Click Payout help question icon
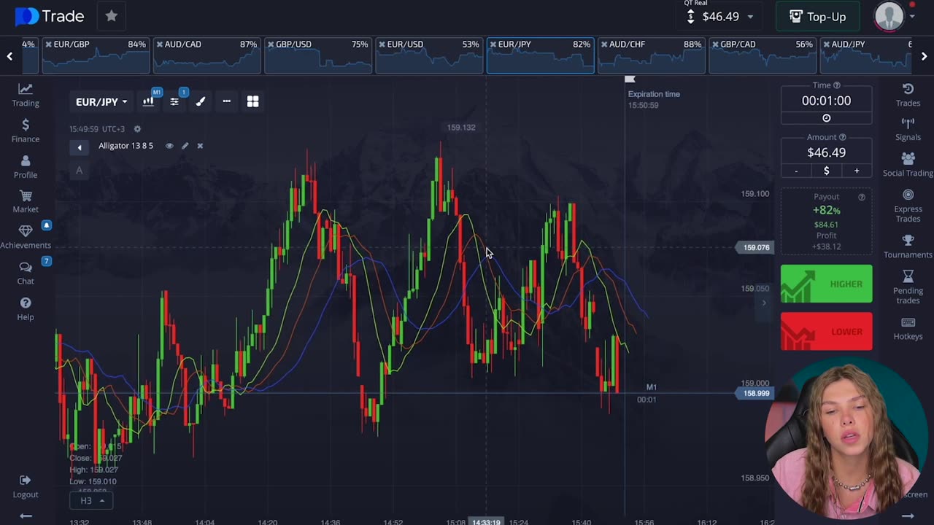Viewport: 934px width, 525px height. pyautogui.click(x=862, y=197)
